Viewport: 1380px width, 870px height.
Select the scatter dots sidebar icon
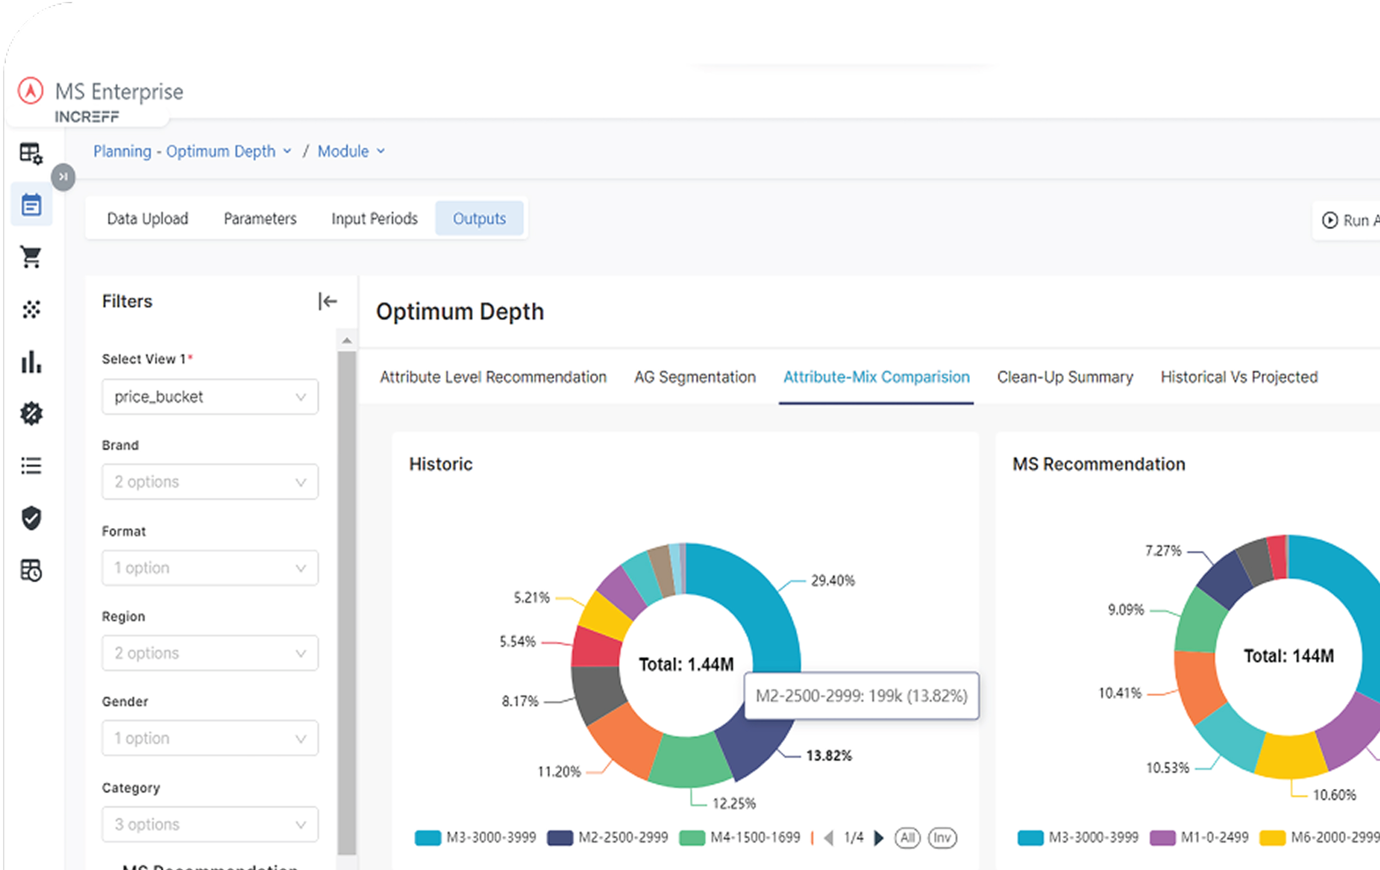(31, 310)
